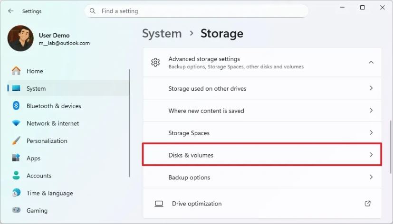Open Drive optimization external link icon

367,204
